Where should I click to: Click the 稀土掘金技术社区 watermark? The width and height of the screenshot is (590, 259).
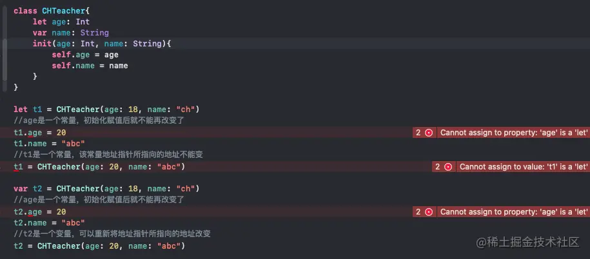[x=527, y=242]
